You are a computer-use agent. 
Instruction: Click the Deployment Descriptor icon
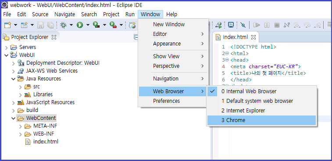click(x=21, y=63)
